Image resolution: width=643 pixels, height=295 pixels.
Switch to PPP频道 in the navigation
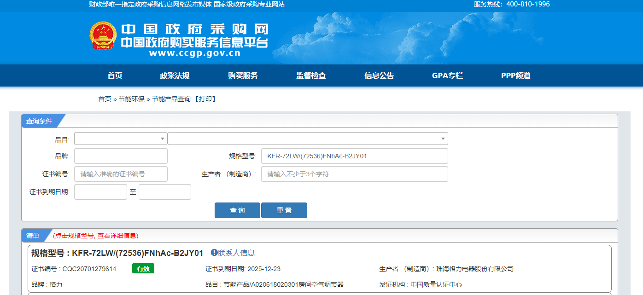pyautogui.click(x=515, y=76)
